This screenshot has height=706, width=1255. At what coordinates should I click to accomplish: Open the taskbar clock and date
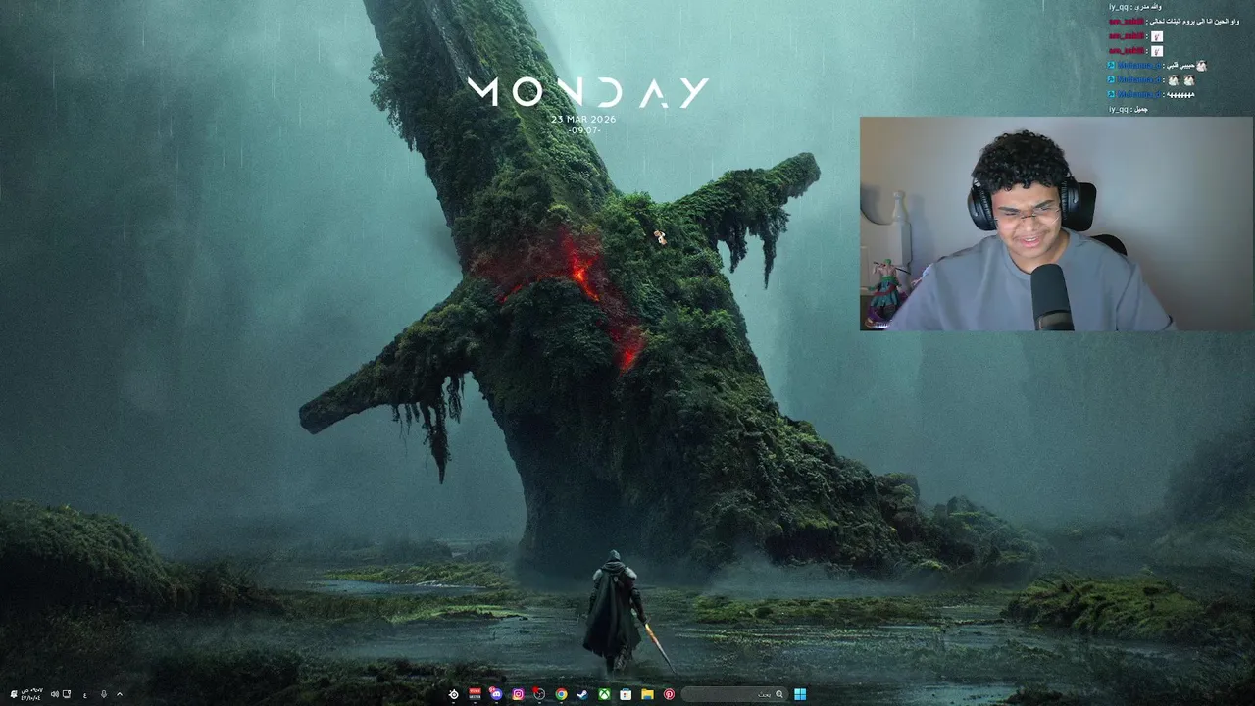click(x=31, y=694)
